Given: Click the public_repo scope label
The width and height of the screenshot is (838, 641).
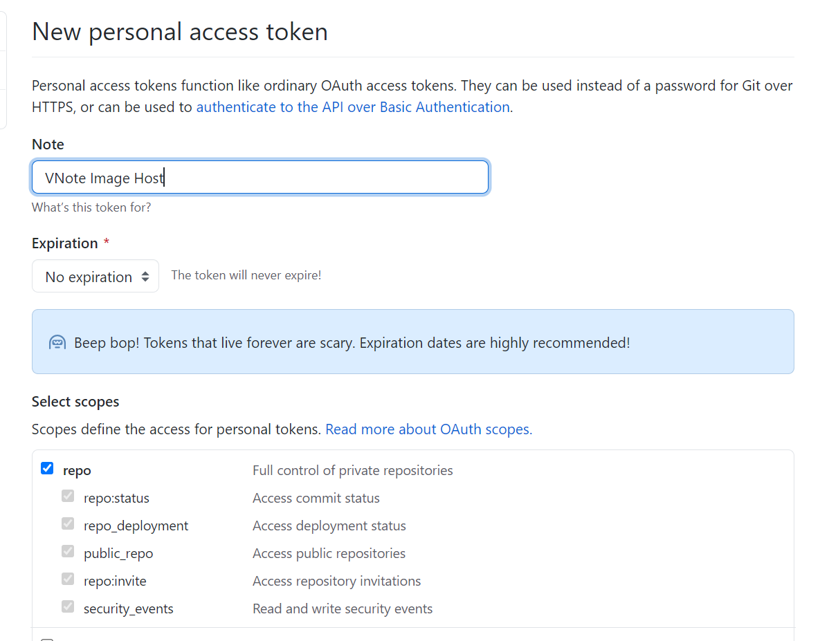Looking at the screenshot, I should pos(118,553).
